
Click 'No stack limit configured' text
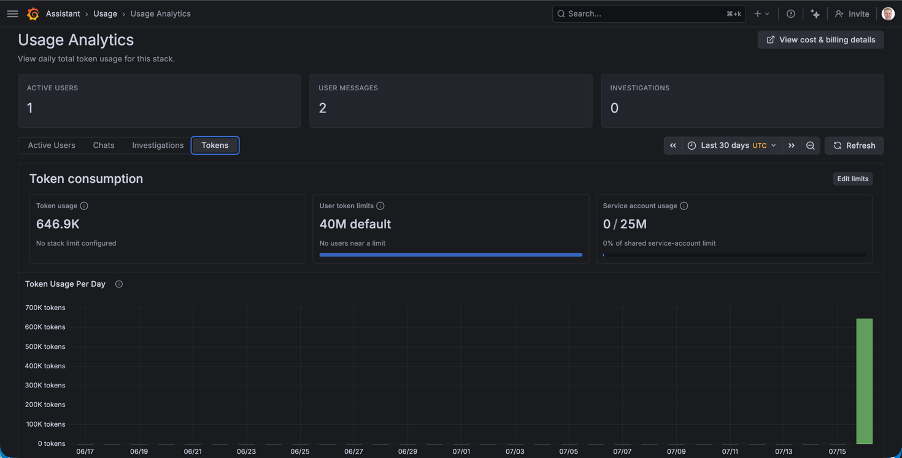76,243
